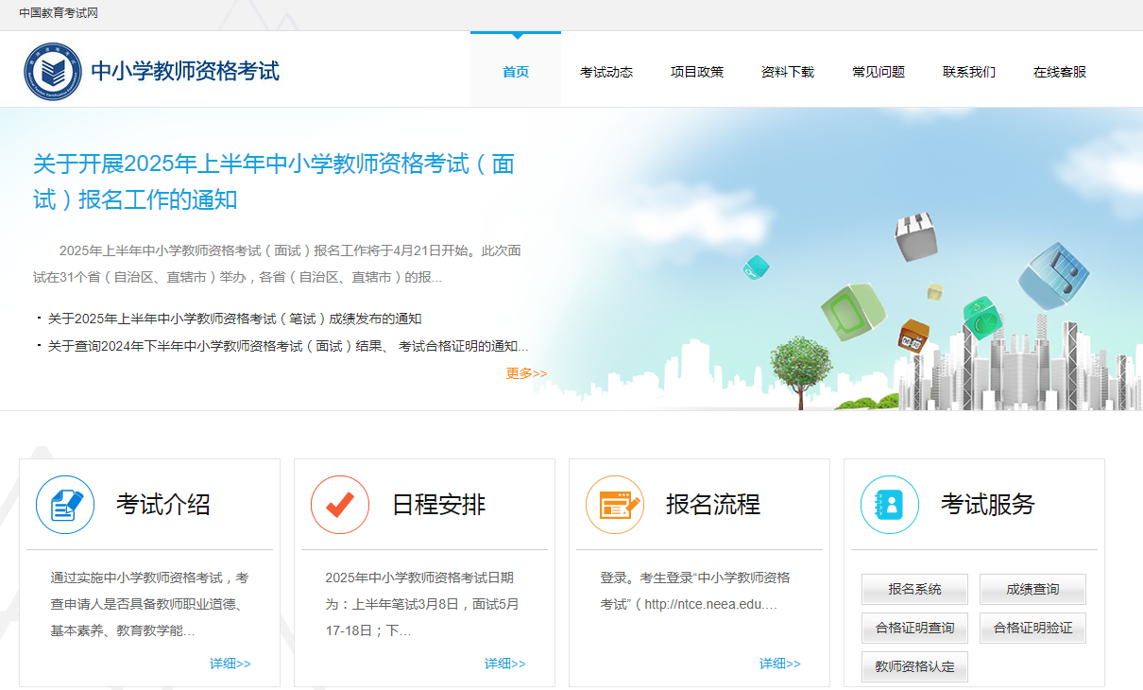Click the 考试服务 card heading
The height and width of the screenshot is (690, 1143).
point(988,505)
